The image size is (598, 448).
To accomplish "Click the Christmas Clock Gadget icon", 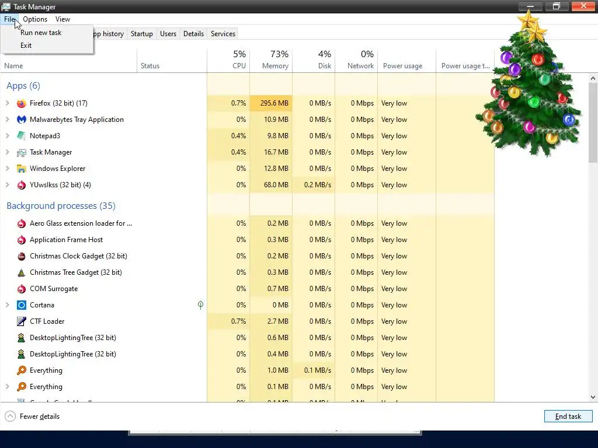I will coord(22,257).
